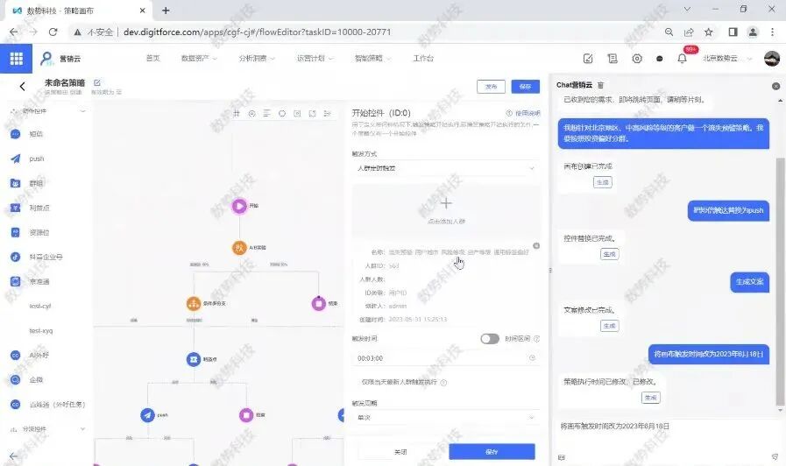Image resolution: width=786 pixels, height=466 pixels.
Task: Click the bottom panel 保存 button
Action: coord(492,452)
